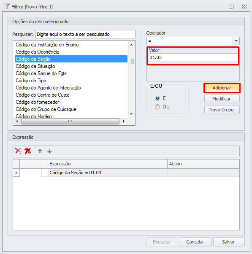
Task: Click list scroll down arrow
Action: (131, 114)
